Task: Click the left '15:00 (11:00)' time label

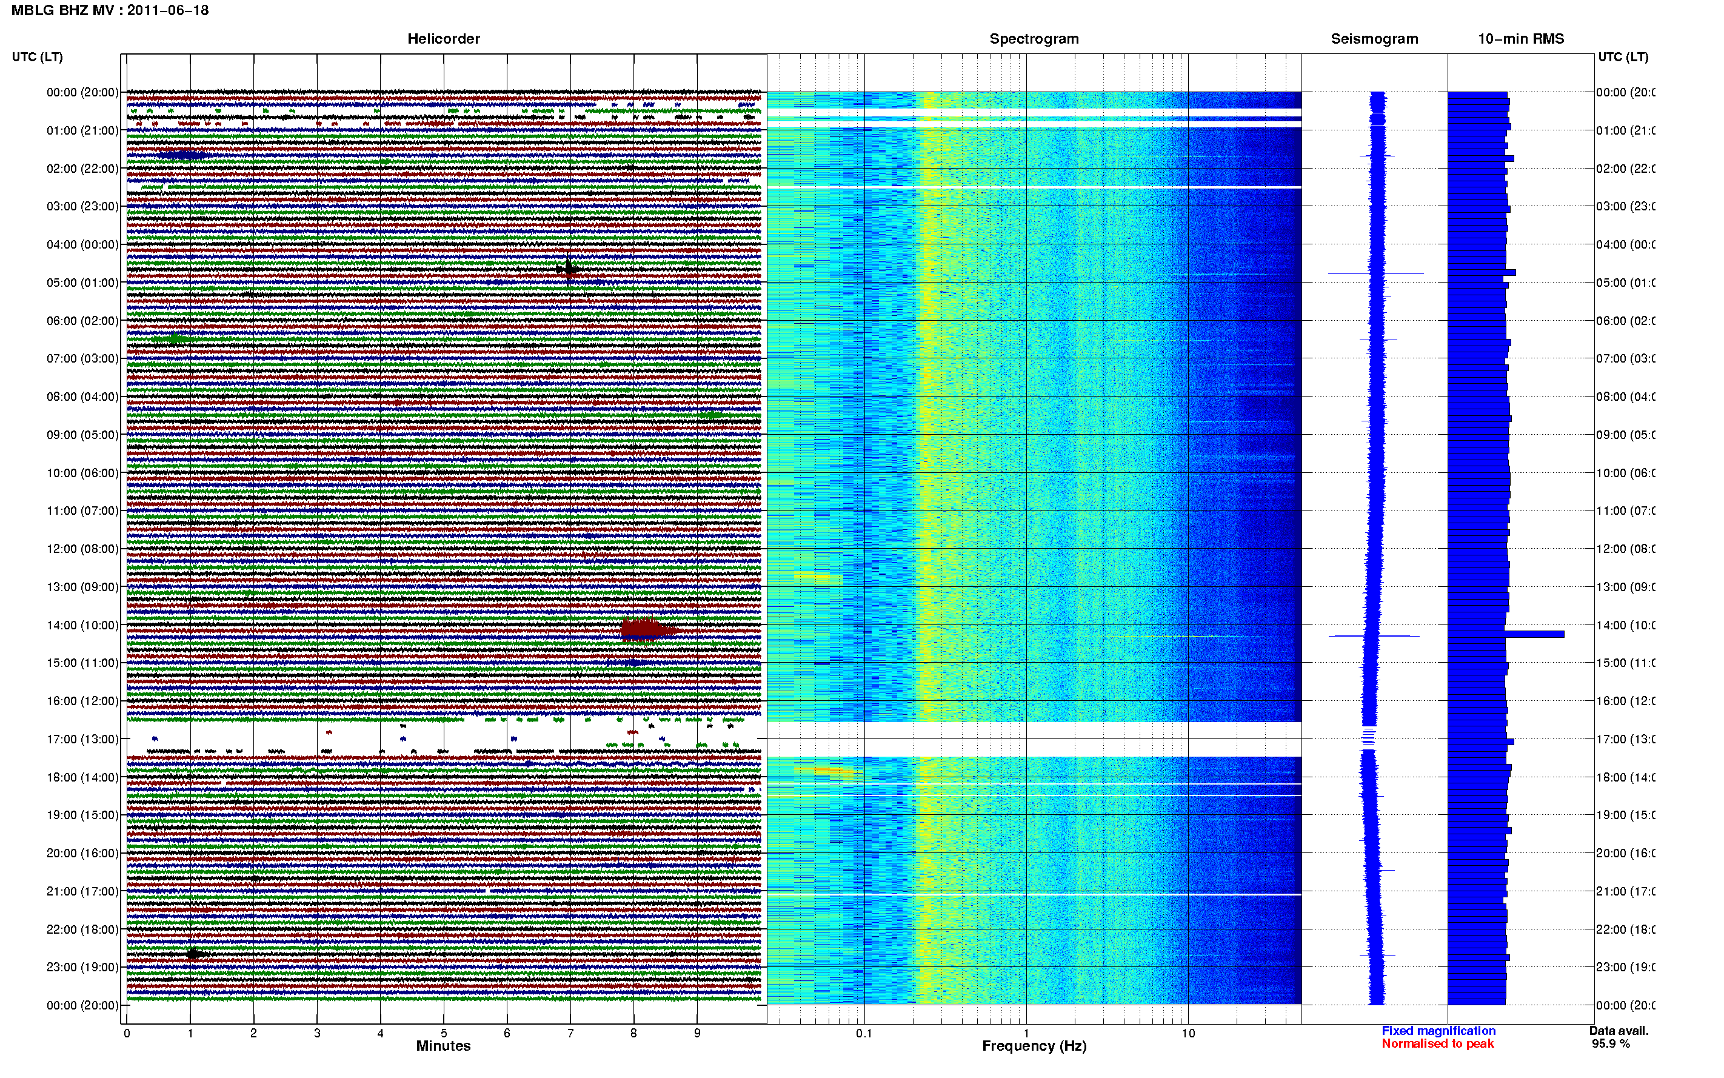Action: pos(82,662)
